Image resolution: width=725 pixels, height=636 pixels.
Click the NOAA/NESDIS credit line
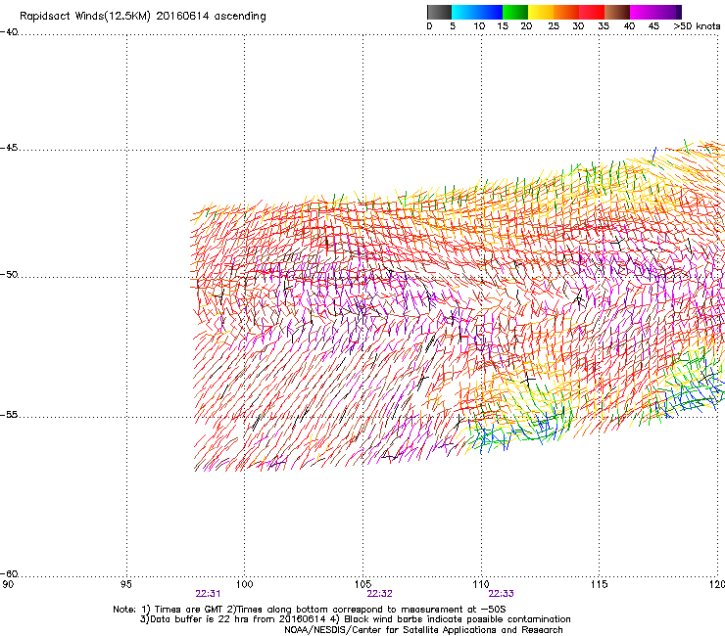[423, 630]
